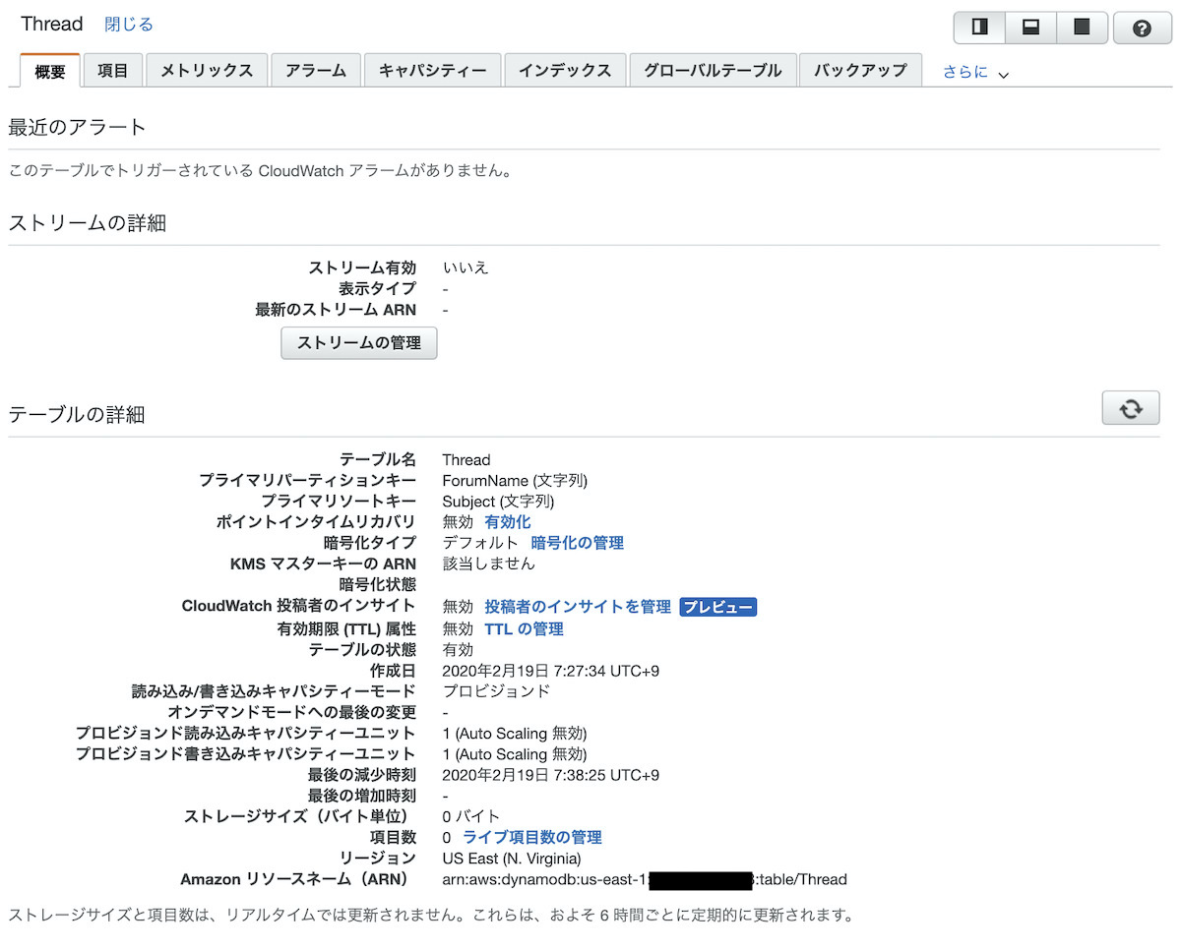Expand the さらに dropdown menu
1181x950 pixels.
tap(973, 71)
